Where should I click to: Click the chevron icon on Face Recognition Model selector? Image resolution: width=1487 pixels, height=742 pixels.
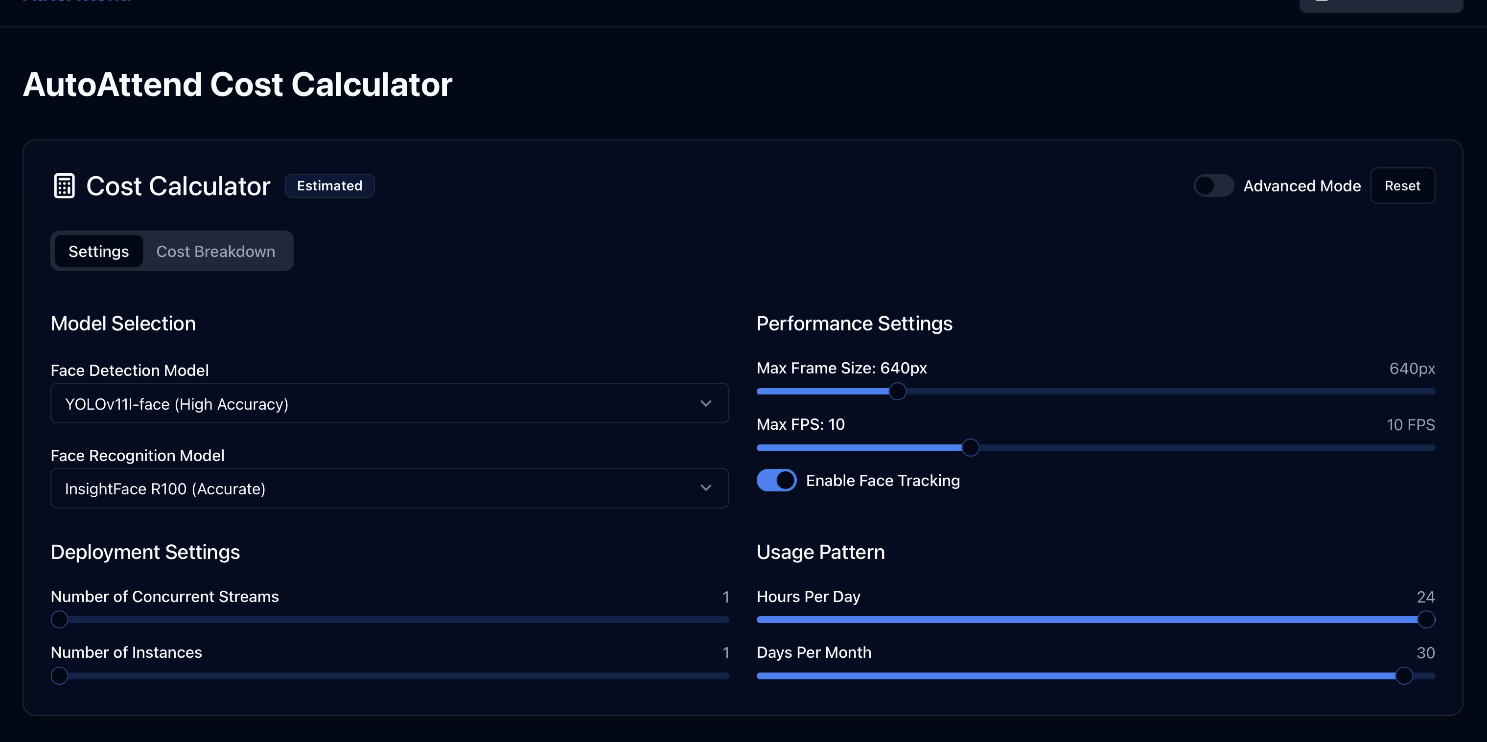click(705, 488)
